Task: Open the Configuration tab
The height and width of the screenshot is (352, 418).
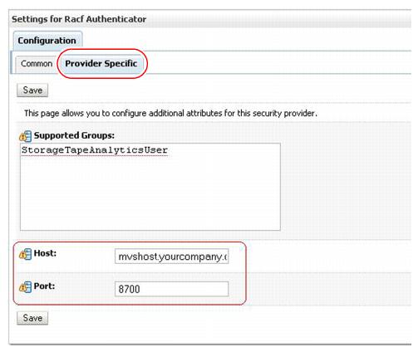Action: [x=47, y=41]
